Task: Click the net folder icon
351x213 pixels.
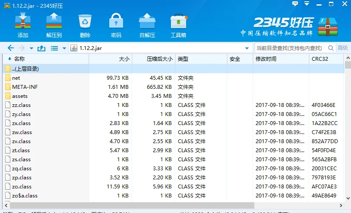Action: coord(8,78)
